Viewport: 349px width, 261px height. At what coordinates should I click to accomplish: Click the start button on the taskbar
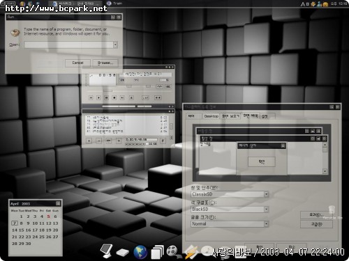(x=8, y=3)
